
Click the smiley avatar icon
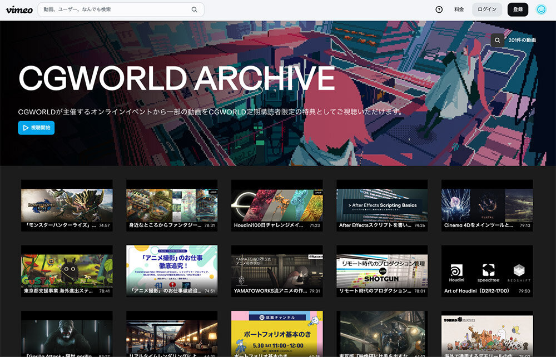pos(540,9)
